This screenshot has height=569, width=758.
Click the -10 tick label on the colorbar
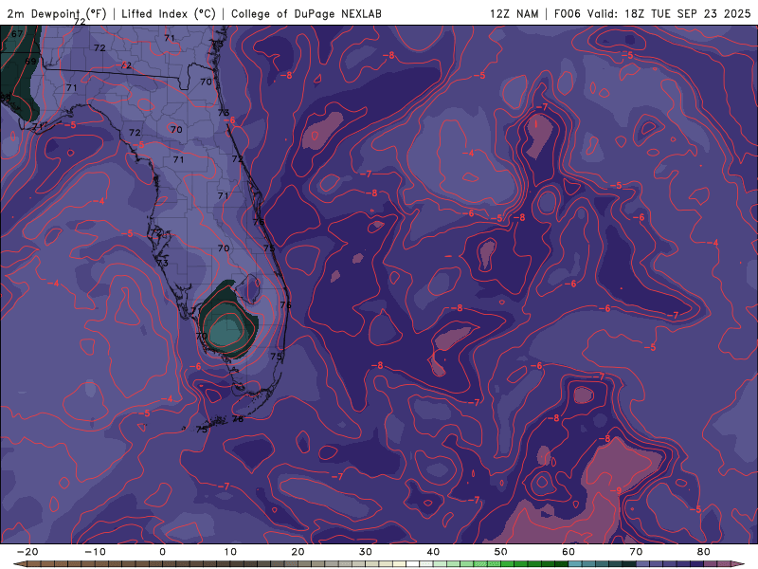tap(95, 552)
